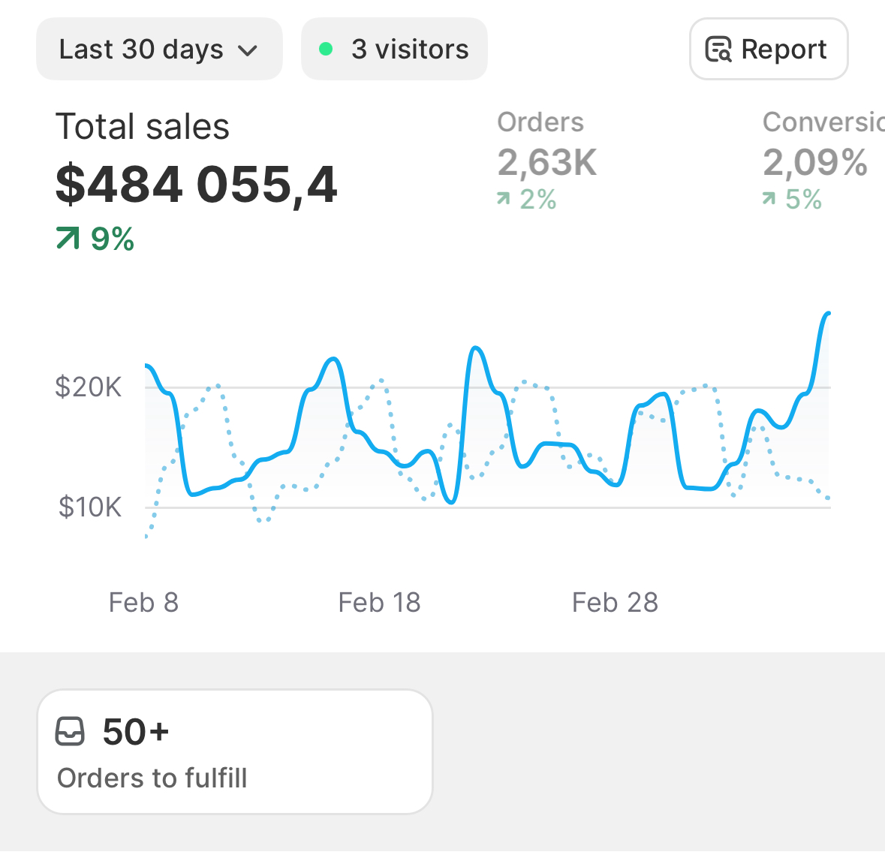Click the Feb 8 axis label

(143, 602)
